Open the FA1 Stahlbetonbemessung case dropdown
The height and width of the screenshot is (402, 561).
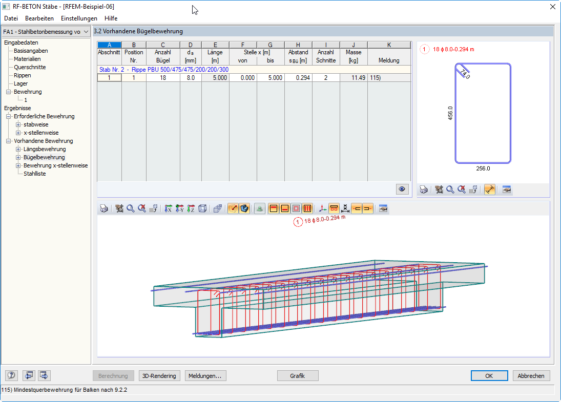pyautogui.click(x=46, y=32)
